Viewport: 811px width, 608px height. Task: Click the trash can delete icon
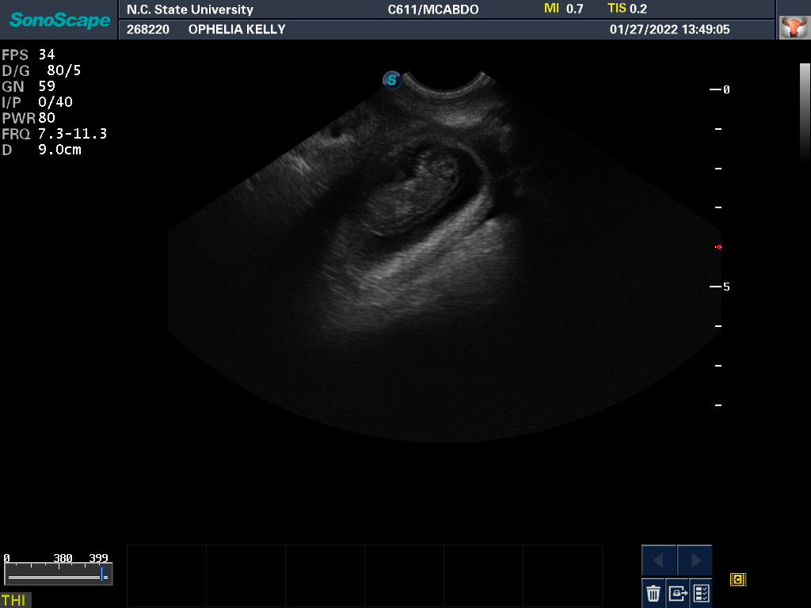(x=653, y=592)
